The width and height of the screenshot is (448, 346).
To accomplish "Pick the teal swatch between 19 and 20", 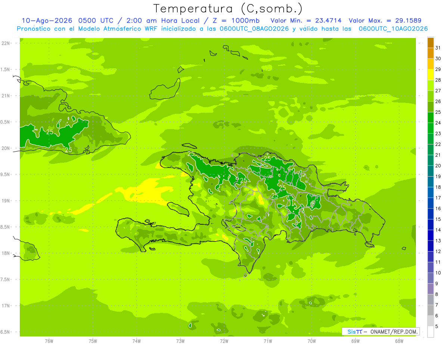I will tap(431, 171).
